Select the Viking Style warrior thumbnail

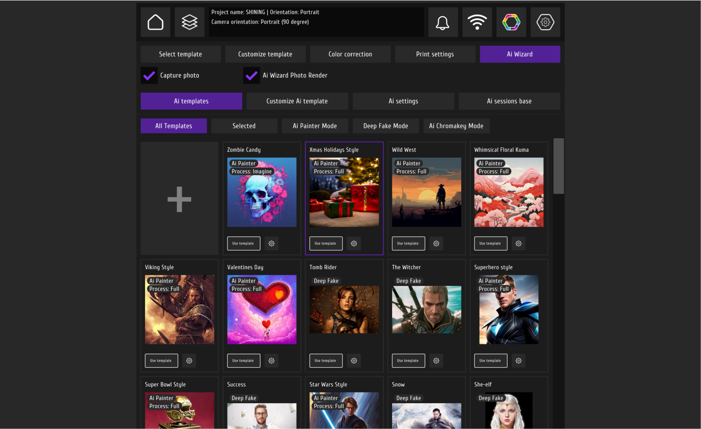click(179, 309)
